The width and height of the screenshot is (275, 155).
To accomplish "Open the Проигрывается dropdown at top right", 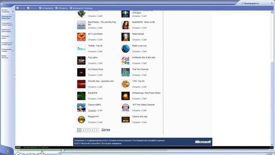I will pyautogui.click(x=272, y=3).
